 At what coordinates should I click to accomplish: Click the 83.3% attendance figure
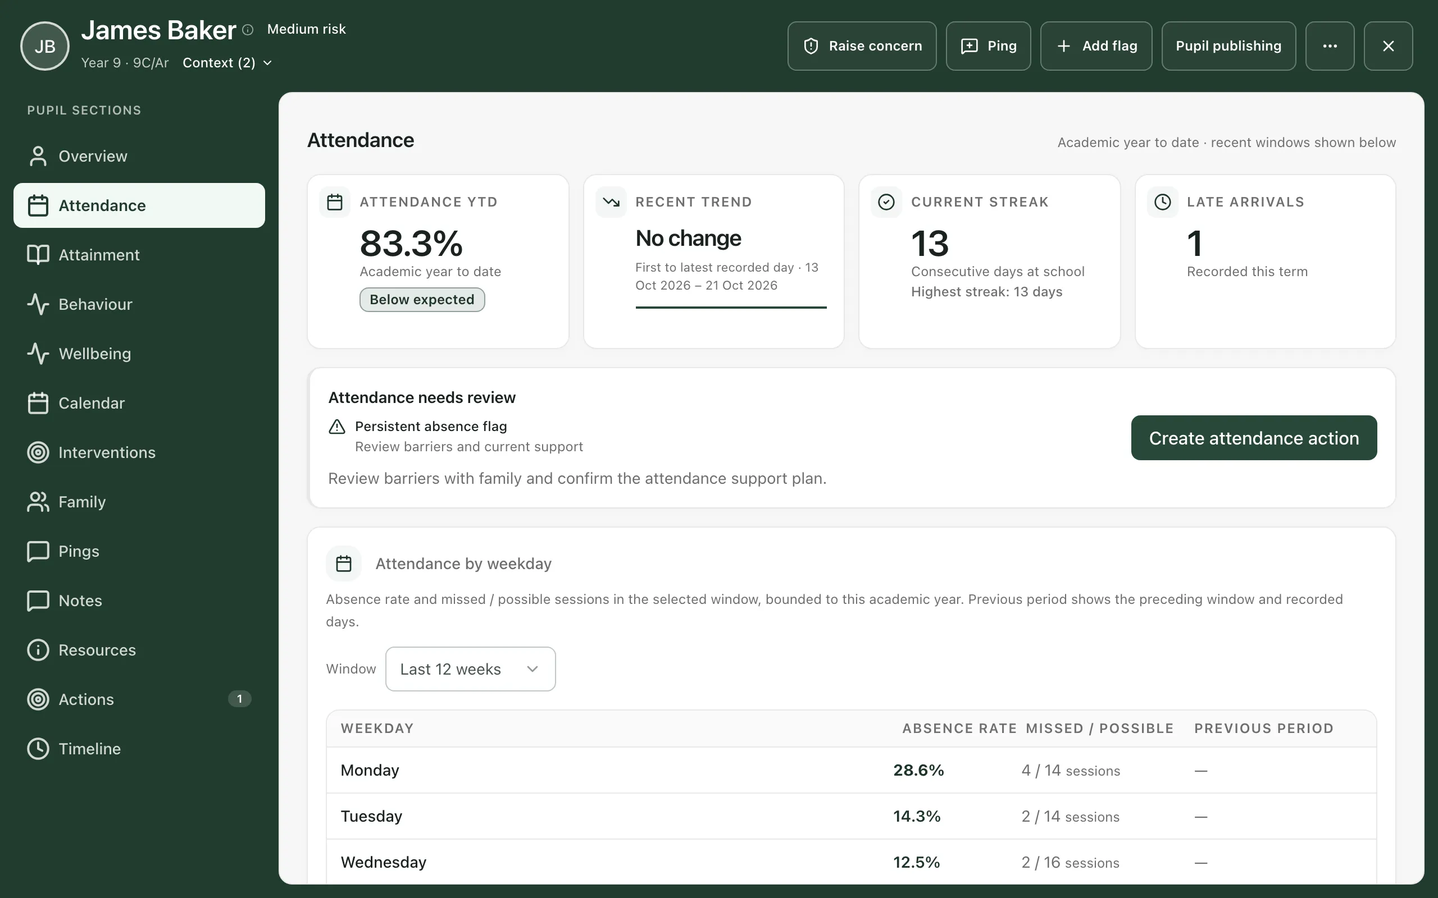[411, 243]
